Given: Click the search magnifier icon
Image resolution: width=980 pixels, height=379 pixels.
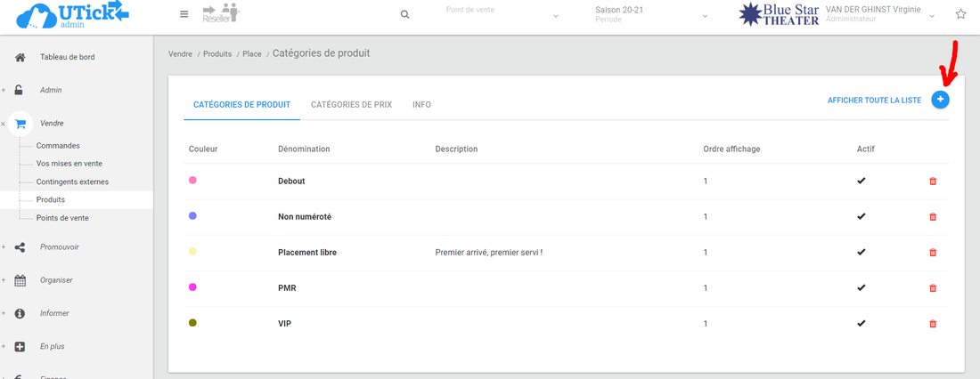Looking at the screenshot, I should (x=405, y=15).
